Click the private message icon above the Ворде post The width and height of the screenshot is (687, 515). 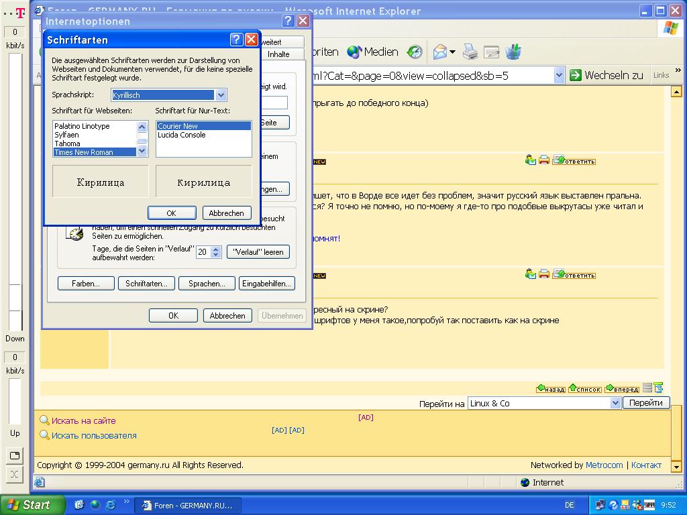(531, 160)
